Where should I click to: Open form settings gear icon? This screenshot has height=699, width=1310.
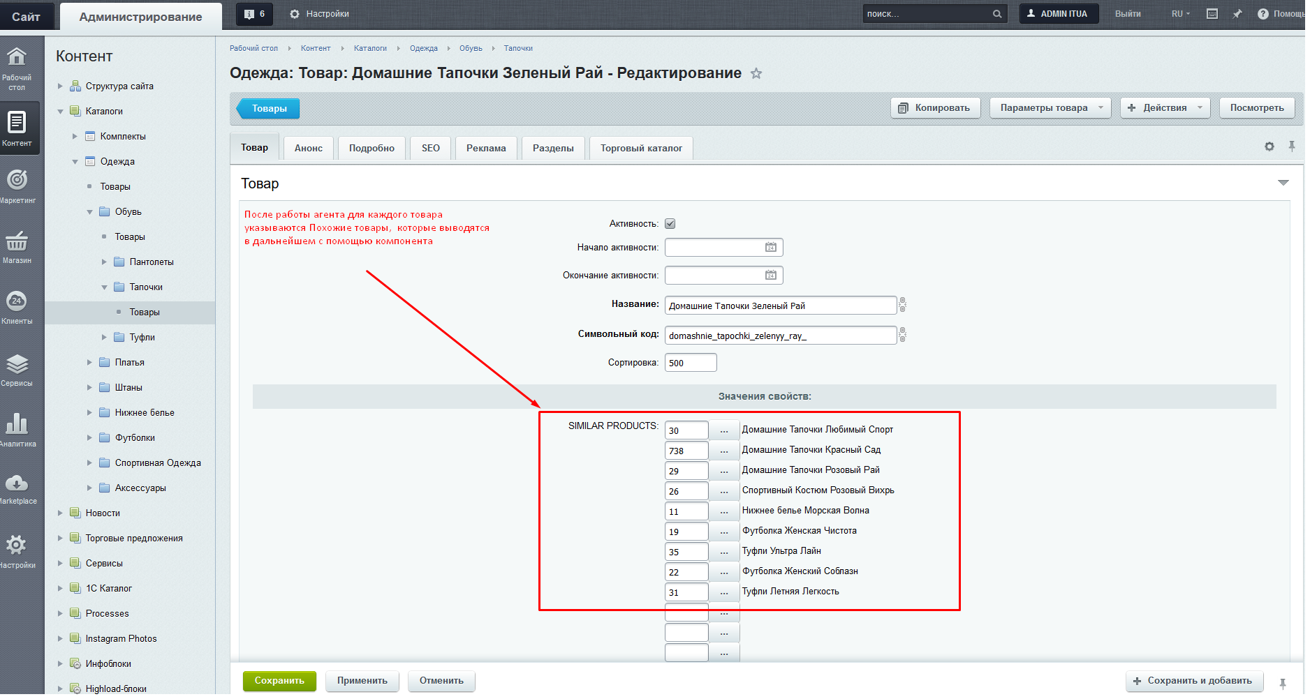pos(1269,146)
